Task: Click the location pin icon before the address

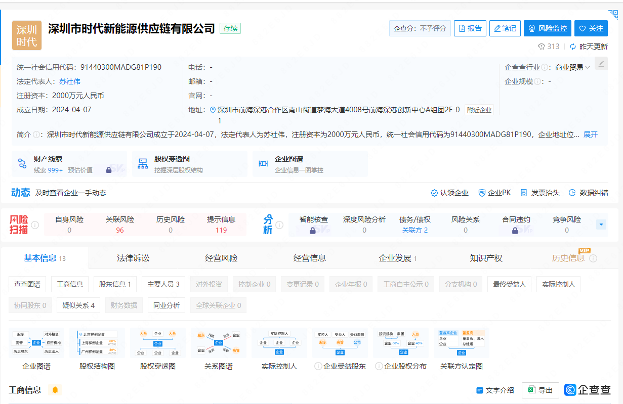Action: [213, 110]
